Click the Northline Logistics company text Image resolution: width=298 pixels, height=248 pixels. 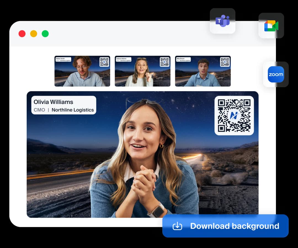click(x=73, y=110)
